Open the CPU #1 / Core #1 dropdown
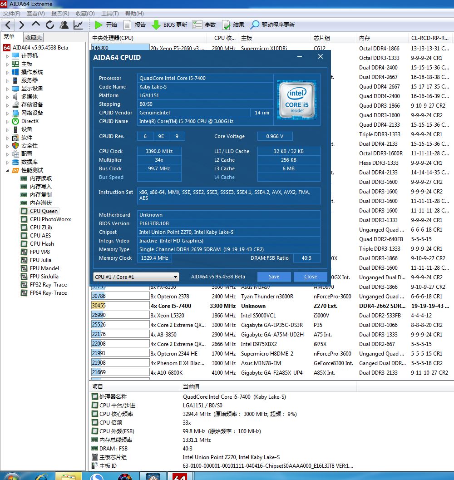The width and height of the screenshot is (454, 480). point(136,277)
